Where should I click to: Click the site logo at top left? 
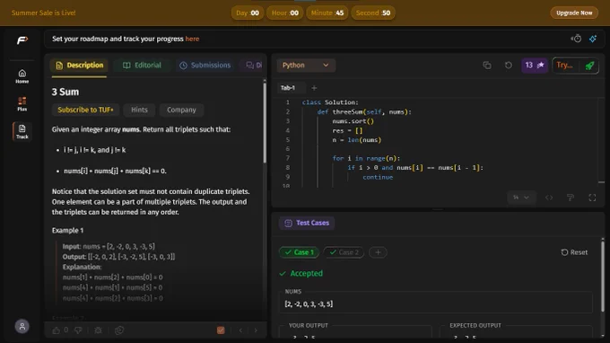pos(22,40)
